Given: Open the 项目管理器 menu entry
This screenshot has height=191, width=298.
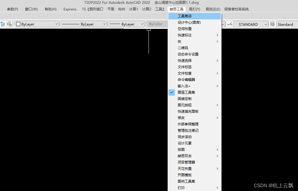Looking at the screenshot, I should tap(195, 162).
